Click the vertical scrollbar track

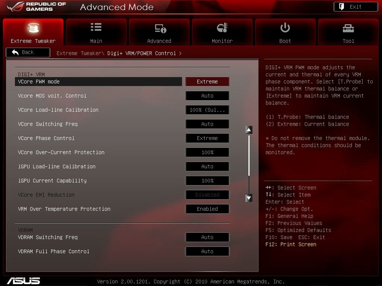click(x=249, y=164)
